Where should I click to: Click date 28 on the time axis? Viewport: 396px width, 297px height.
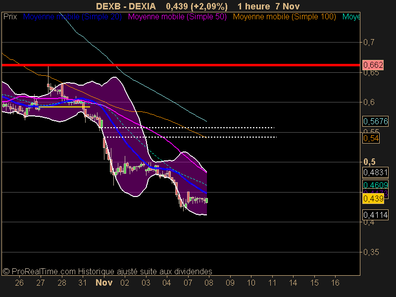coord(61,283)
